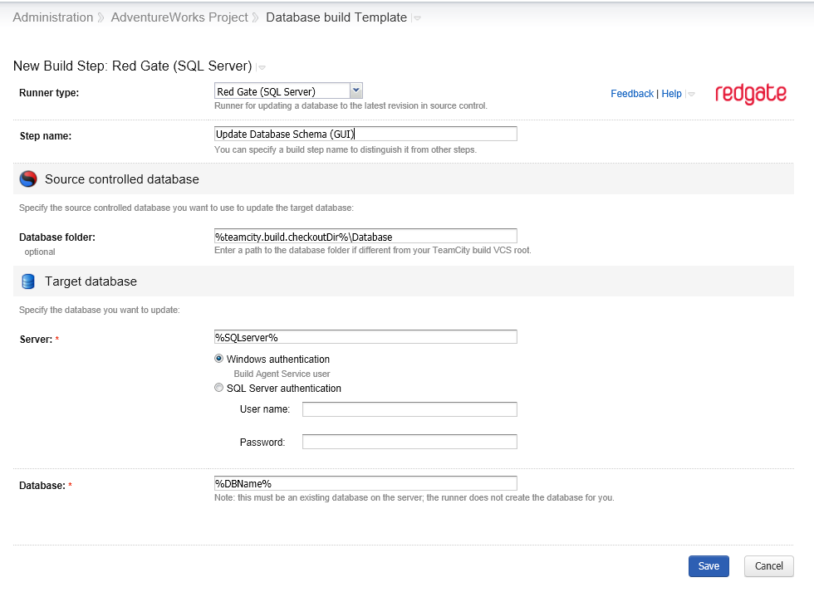Click the Target database blue cylinder icon
The height and width of the screenshot is (592, 814).
[28, 281]
